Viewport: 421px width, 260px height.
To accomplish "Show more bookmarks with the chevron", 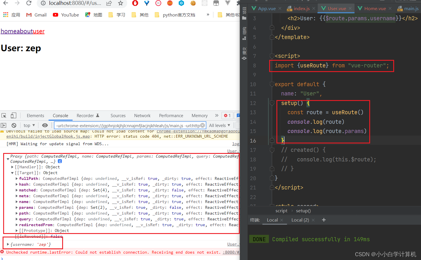I will [x=208, y=14].
